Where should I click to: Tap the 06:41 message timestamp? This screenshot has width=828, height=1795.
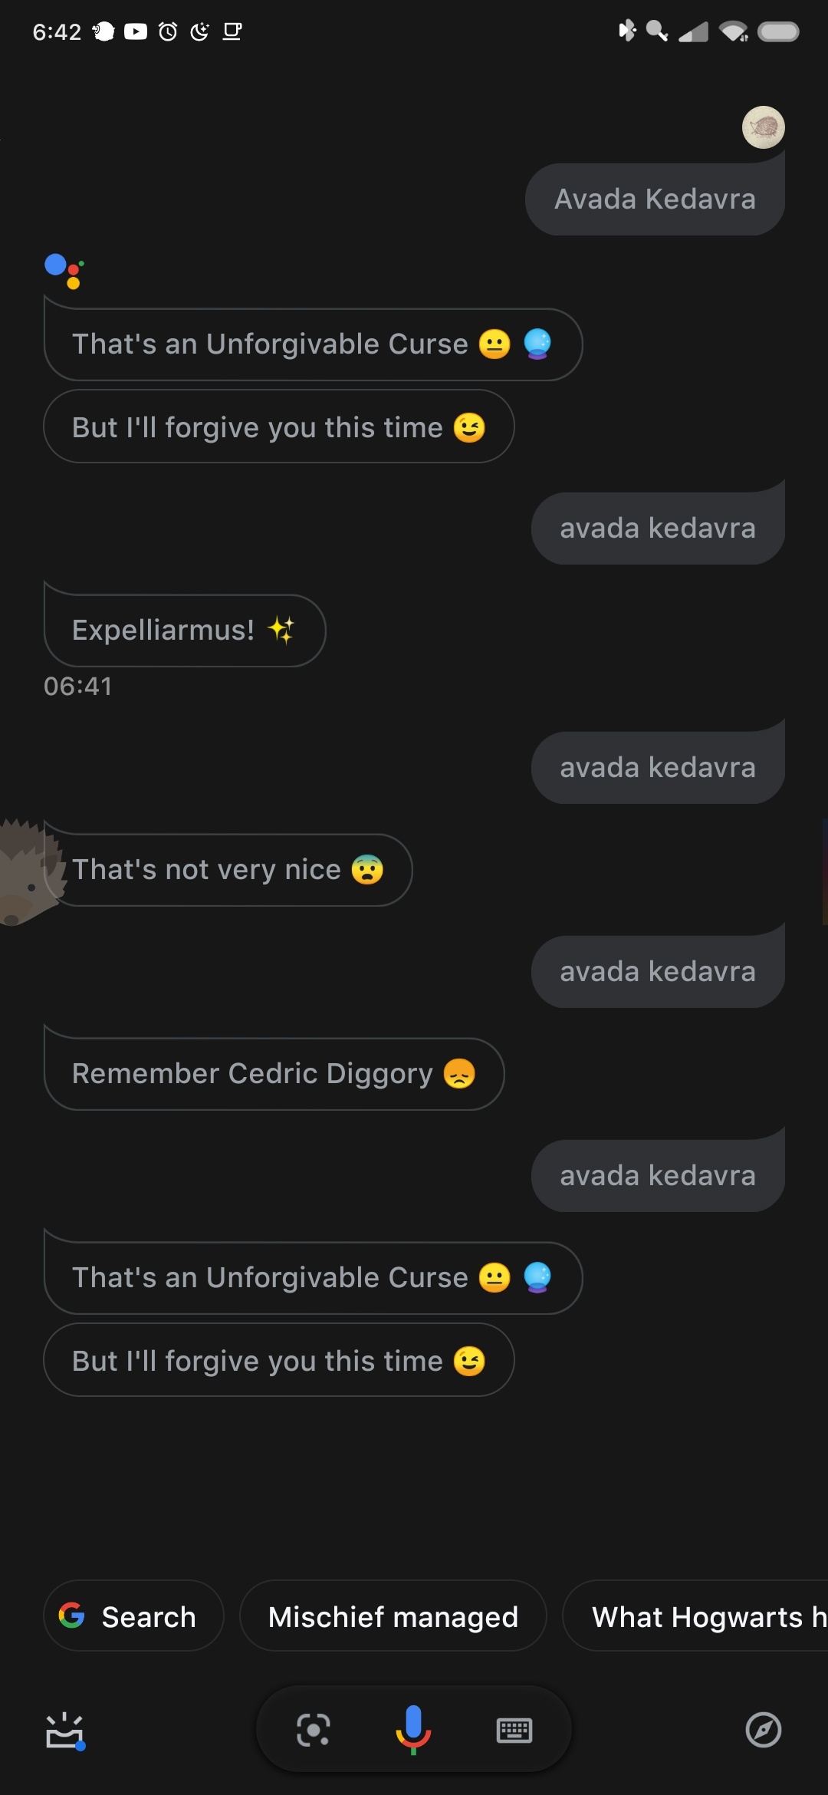77,686
